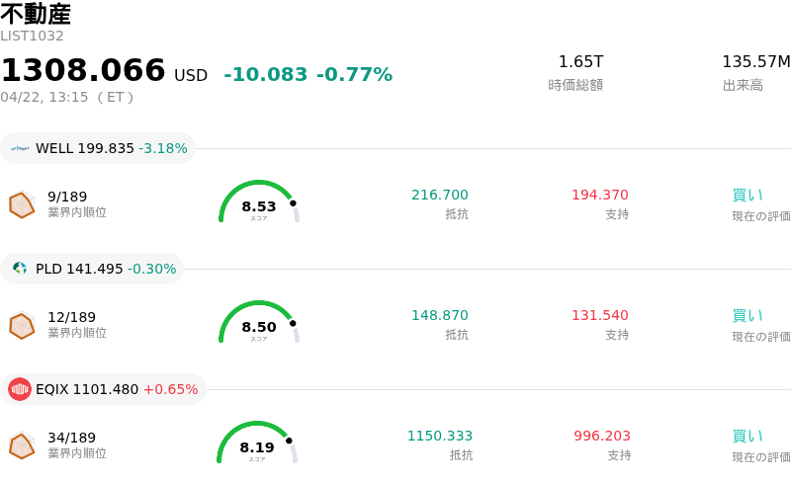Viewport: 791px width, 482px height.
Task: Click the 1.65T market cap figure
Action: pos(580,62)
